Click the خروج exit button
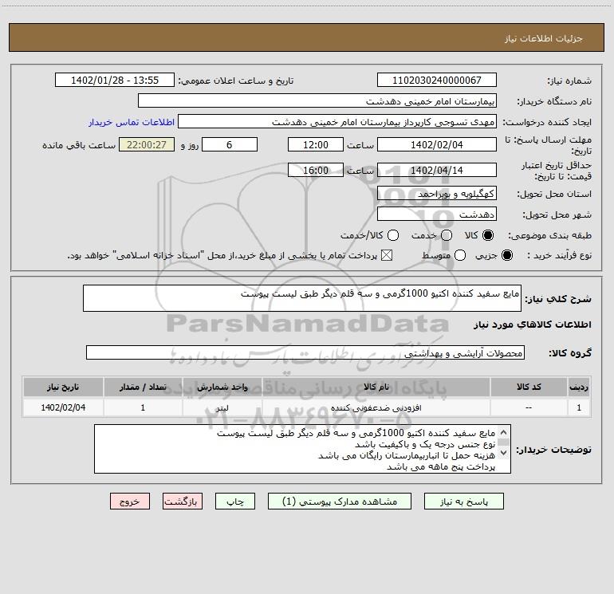The height and width of the screenshot is (594, 614). [130, 502]
